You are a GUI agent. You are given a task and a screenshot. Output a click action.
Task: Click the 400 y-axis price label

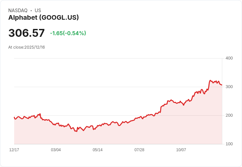pos(229,58)
